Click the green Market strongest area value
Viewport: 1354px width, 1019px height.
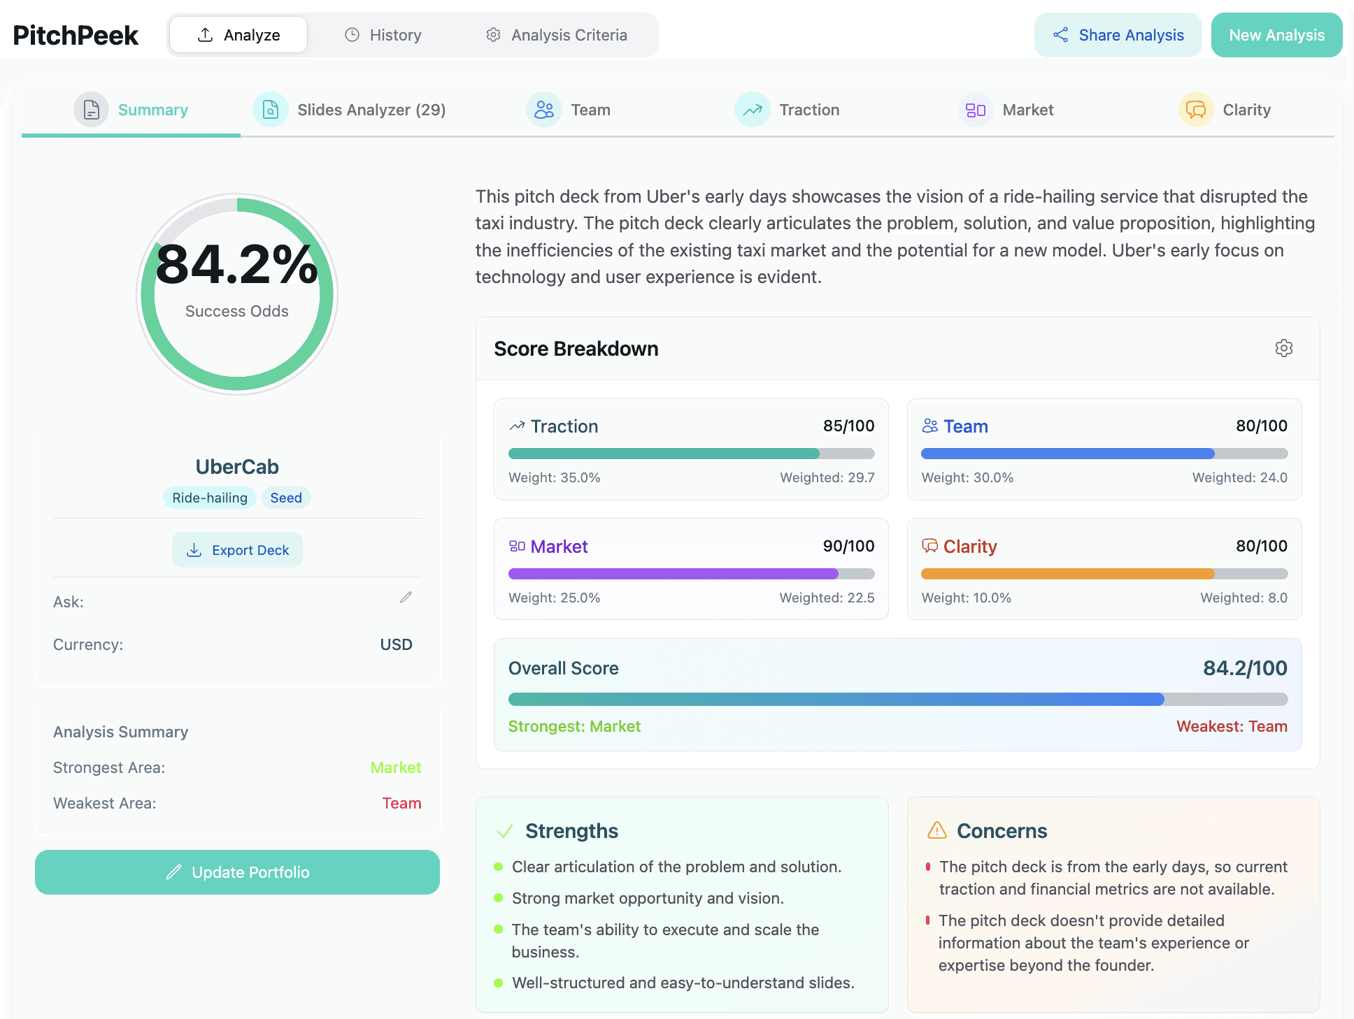click(396, 767)
